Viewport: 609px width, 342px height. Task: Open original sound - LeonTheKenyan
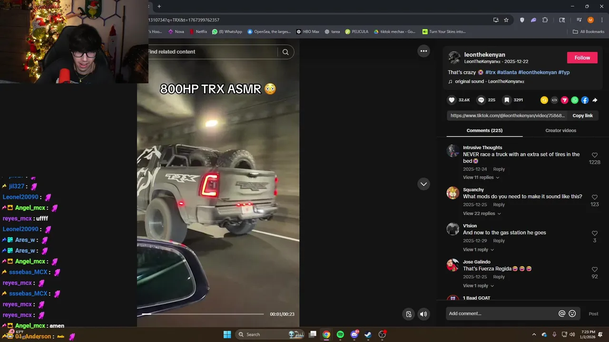[x=490, y=82]
